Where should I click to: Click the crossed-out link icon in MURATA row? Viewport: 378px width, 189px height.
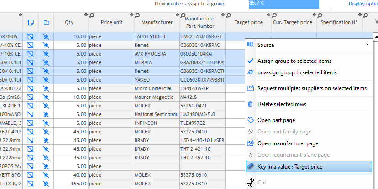[46, 62]
